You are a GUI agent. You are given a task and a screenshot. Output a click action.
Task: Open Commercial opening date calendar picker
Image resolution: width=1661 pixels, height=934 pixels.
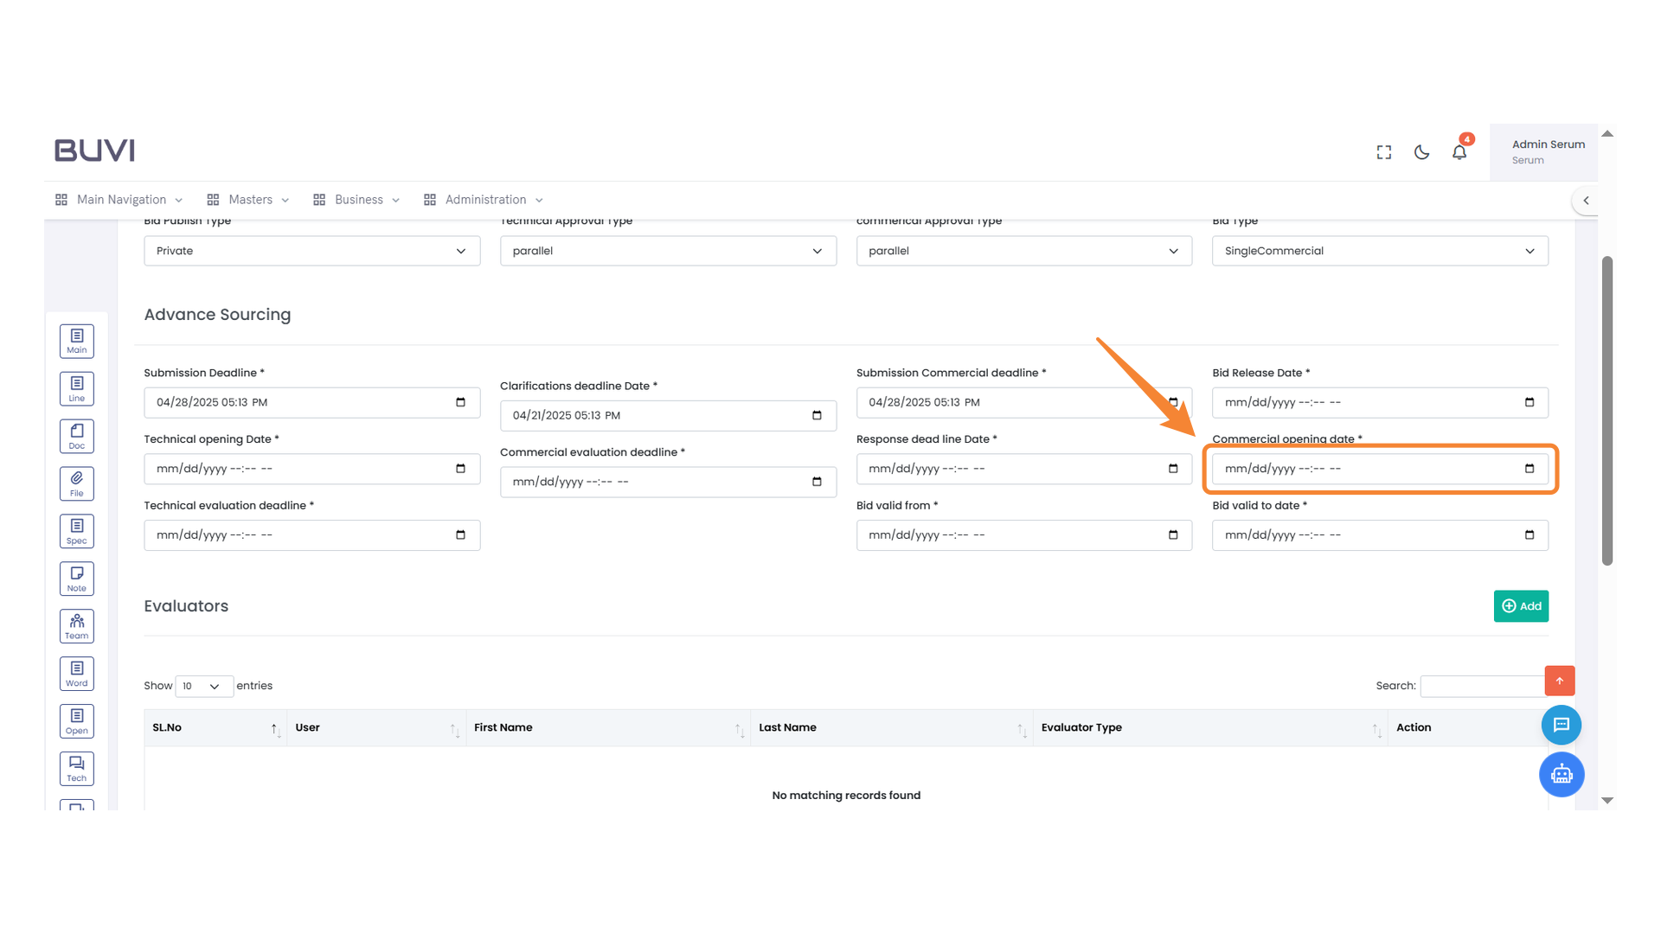point(1529,469)
